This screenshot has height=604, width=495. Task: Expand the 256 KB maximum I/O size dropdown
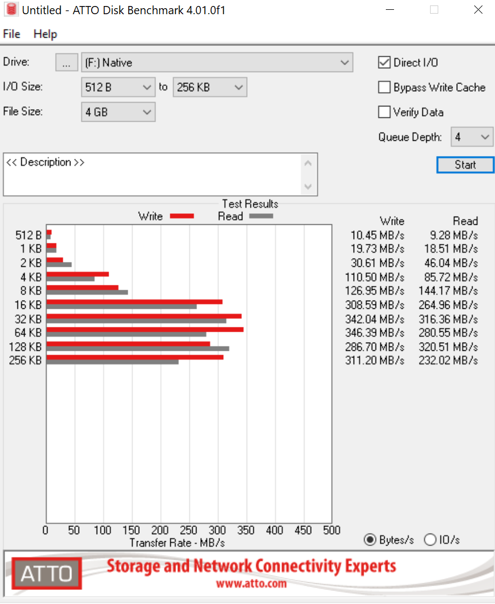click(210, 87)
